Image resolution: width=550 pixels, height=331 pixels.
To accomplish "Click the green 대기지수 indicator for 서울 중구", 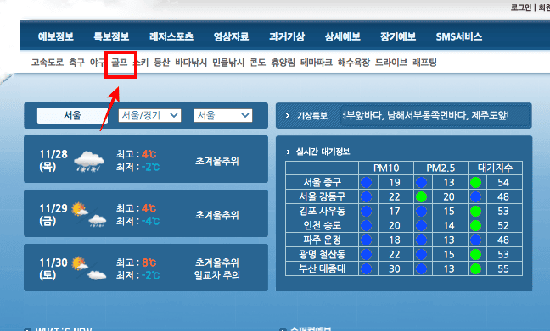I will (x=475, y=182).
